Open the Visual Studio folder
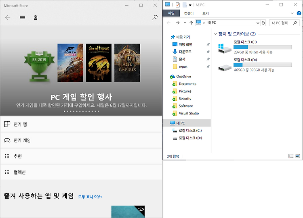 (189, 113)
